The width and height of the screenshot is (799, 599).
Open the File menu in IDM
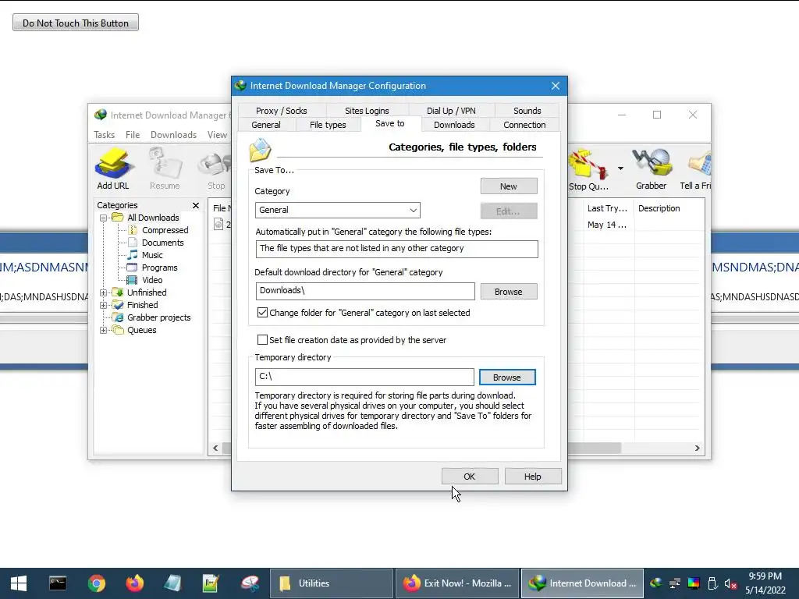coord(133,135)
